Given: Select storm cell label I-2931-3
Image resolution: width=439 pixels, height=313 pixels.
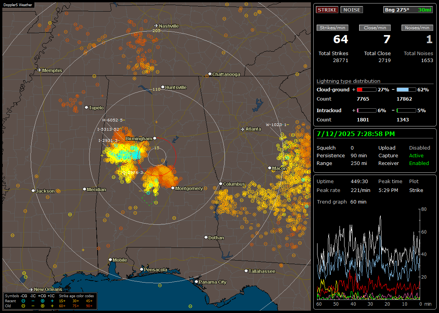Looking at the screenshot, I should point(109,140).
